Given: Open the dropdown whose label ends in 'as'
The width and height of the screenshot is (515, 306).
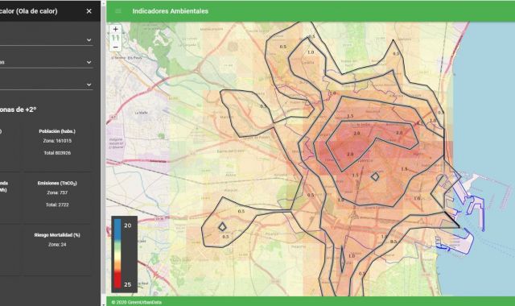Looking at the screenshot, I should [46, 62].
